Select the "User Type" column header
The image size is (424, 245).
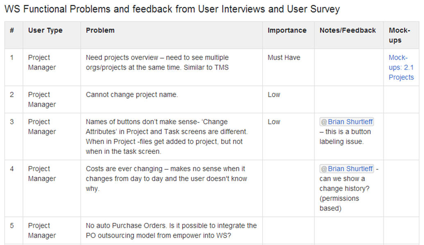[x=45, y=30]
